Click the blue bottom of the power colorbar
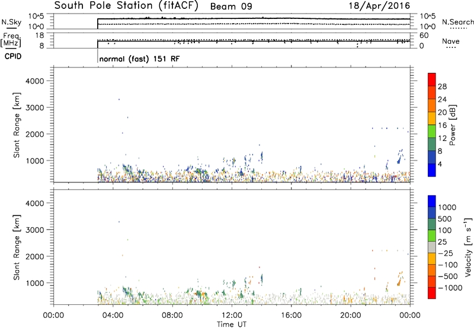Image resolution: width=474 pixels, height=328 pixels. 432,170
